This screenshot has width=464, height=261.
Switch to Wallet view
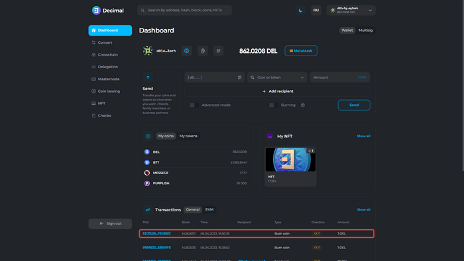point(347,30)
